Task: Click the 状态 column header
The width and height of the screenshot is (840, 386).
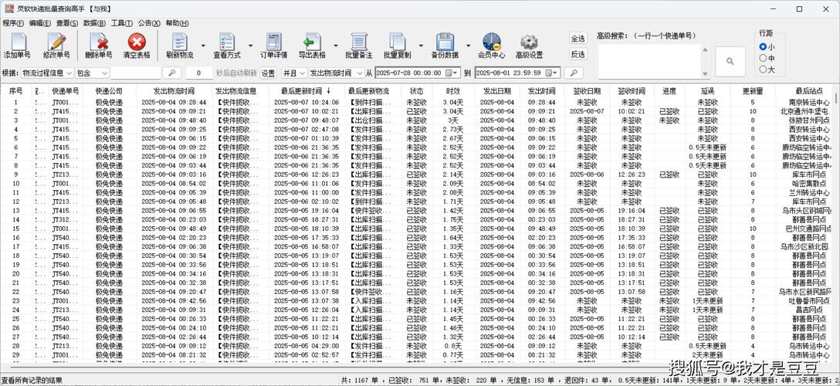Action: 416,91
